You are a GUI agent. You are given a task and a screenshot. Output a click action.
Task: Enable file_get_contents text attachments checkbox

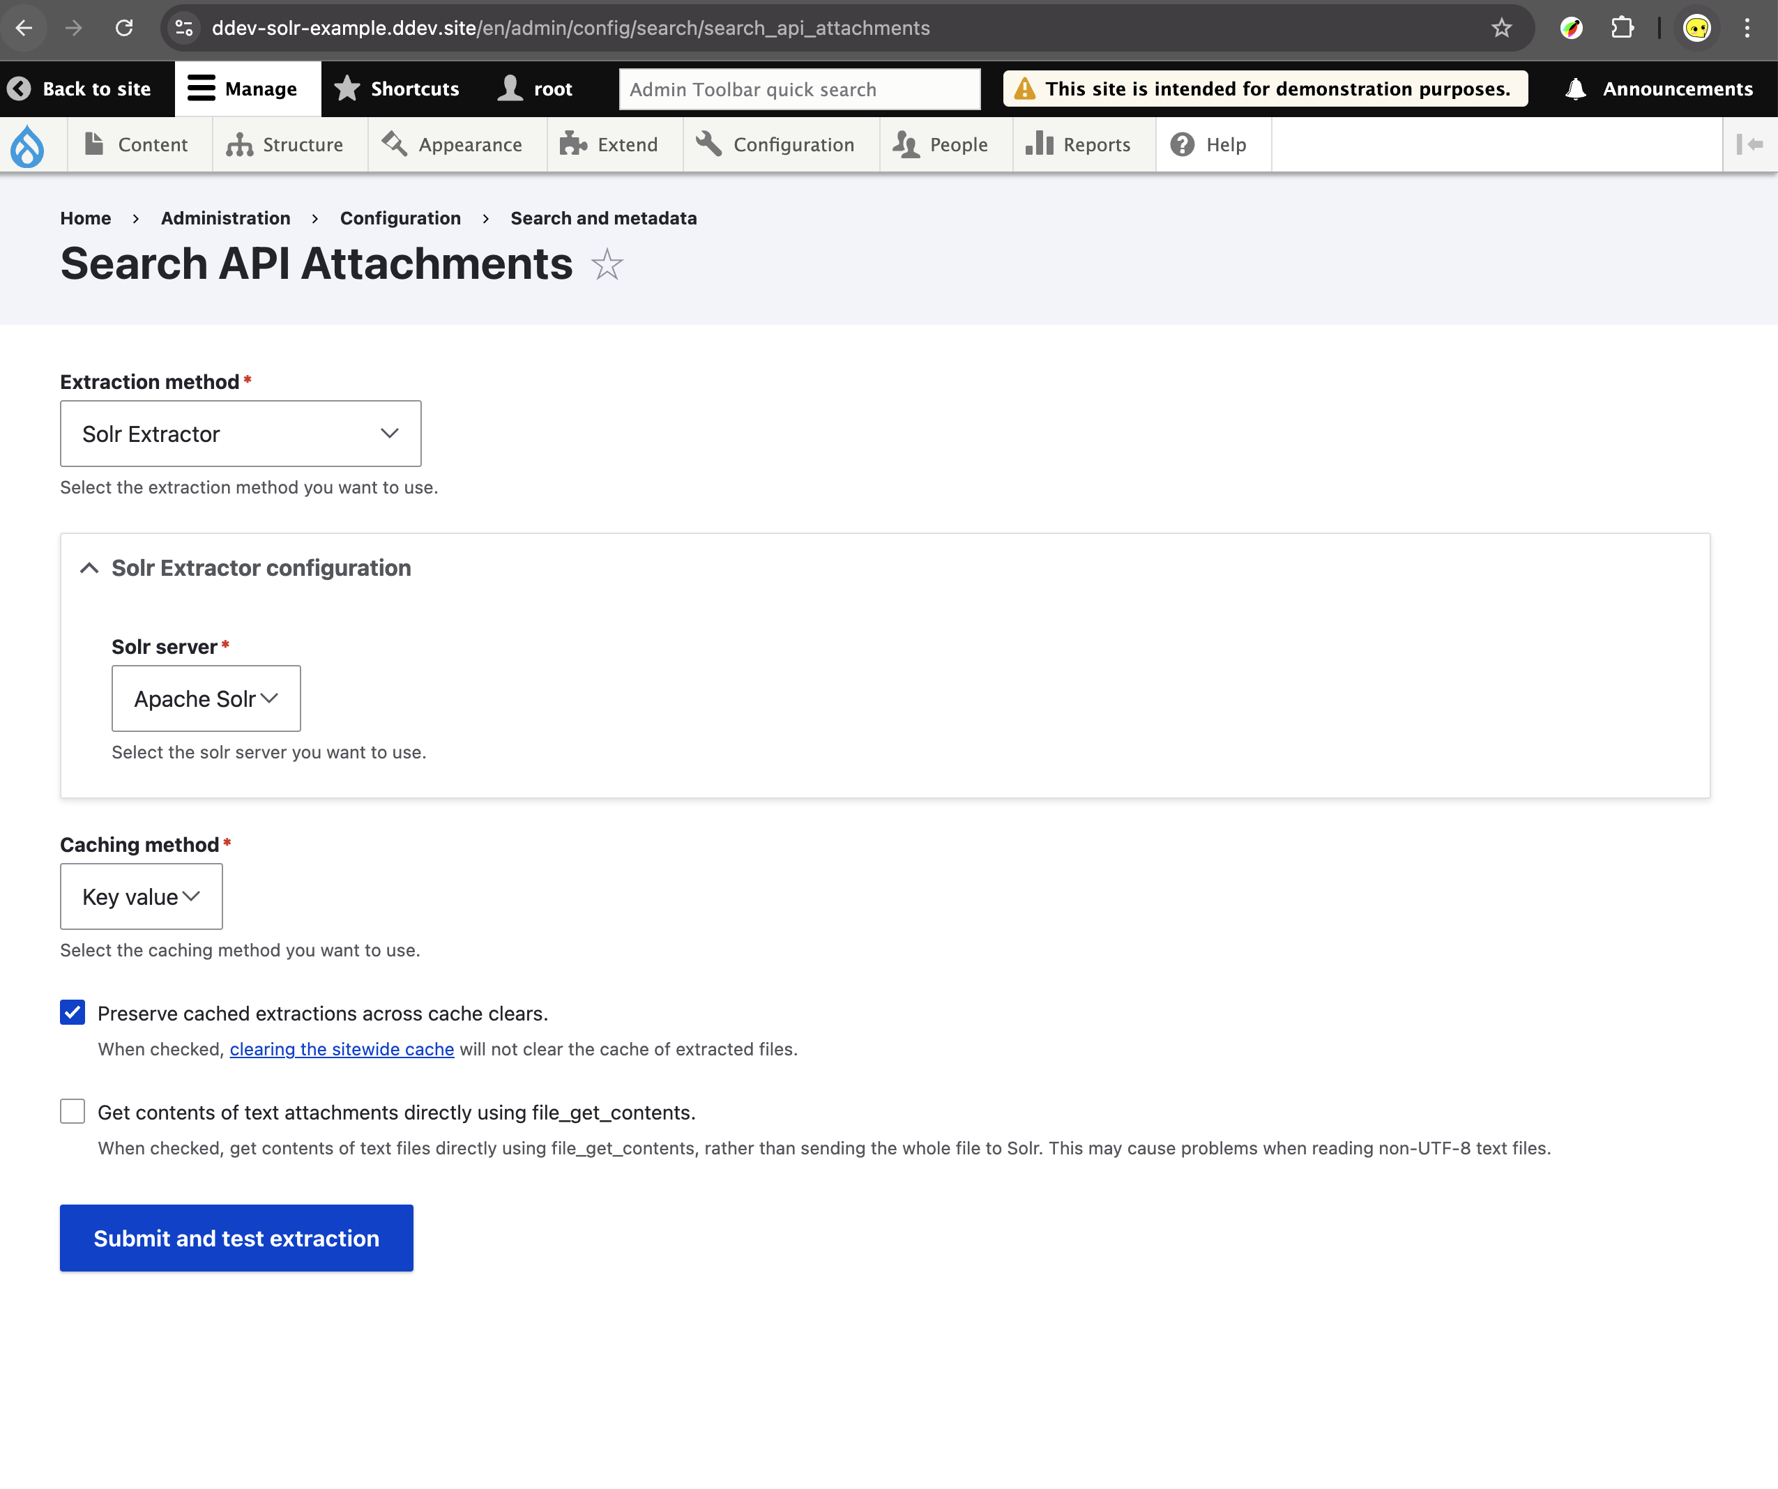pyautogui.click(x=73, y=1111)
